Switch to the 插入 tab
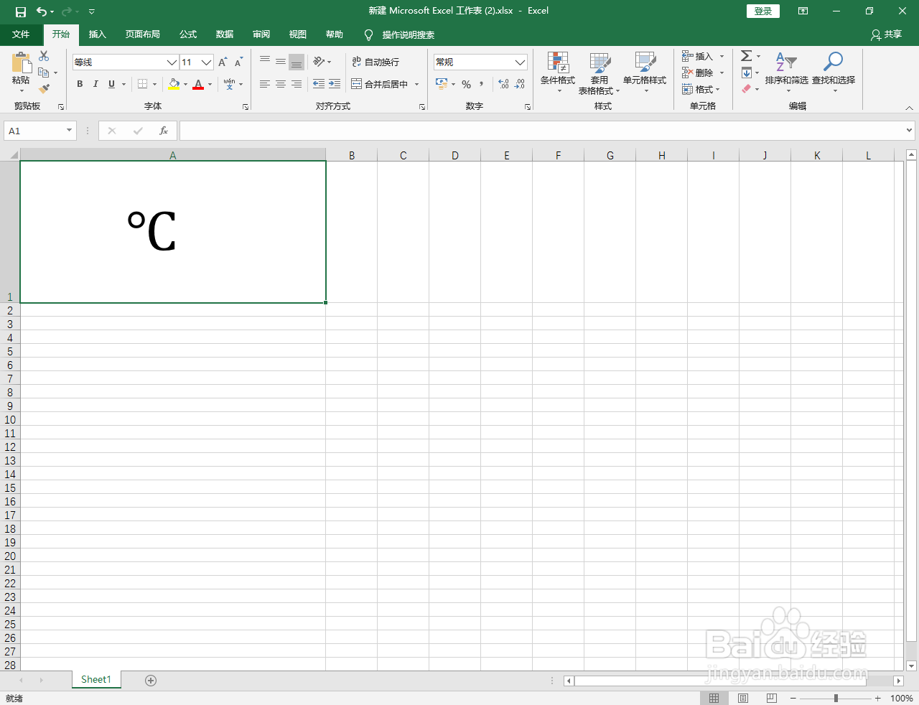The image size is (919, 705). [x=97, y=34]
